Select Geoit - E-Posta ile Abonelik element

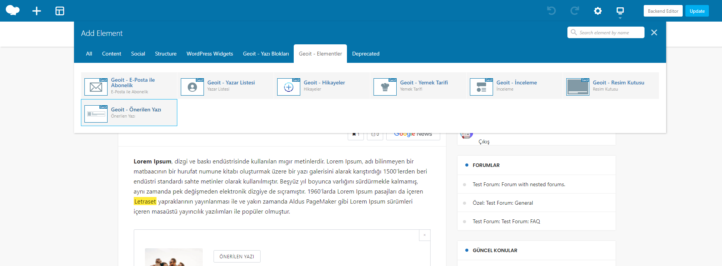click(x=129, y=86)
